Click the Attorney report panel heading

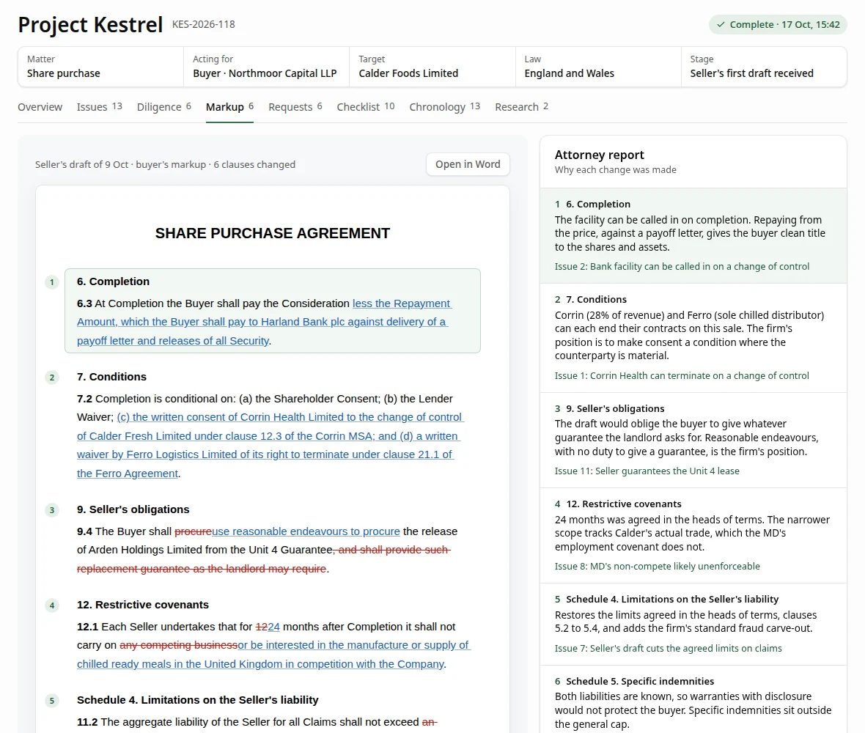[599, 155]
